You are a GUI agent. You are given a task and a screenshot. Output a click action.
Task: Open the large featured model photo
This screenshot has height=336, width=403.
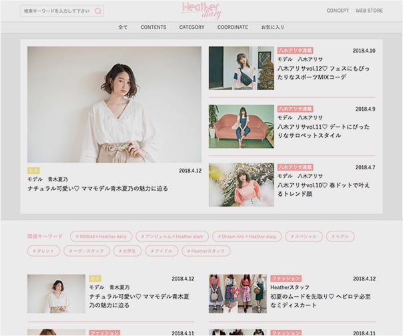point(114,104)
